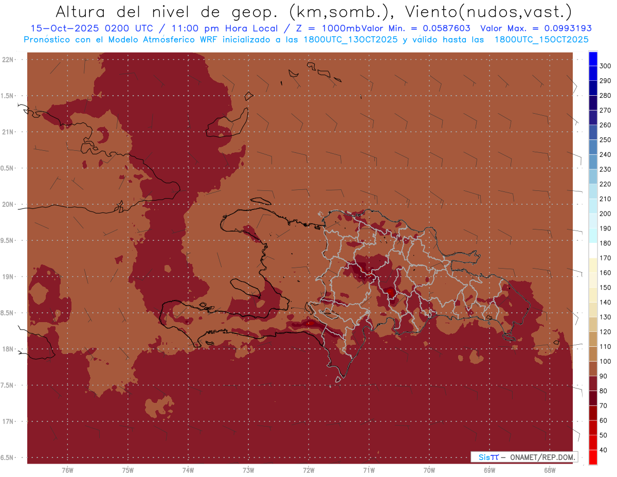Click the colorbar label 280

605,96
